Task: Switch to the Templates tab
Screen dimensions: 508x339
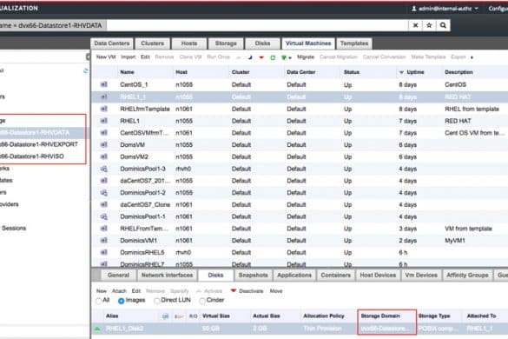Action: coord(354,43)
